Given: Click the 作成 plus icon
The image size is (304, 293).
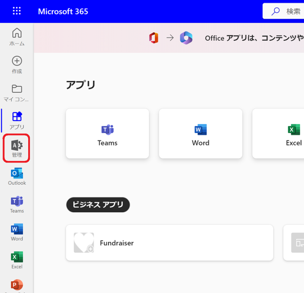Looking at the screenshot, I should [17, 65].
